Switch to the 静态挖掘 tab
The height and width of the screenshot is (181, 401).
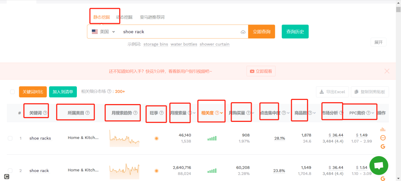(x=101, y=17)
